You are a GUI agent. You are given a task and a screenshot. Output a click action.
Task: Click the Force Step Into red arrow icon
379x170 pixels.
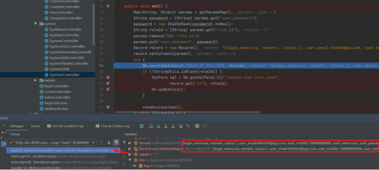click(x=166, y=126)
